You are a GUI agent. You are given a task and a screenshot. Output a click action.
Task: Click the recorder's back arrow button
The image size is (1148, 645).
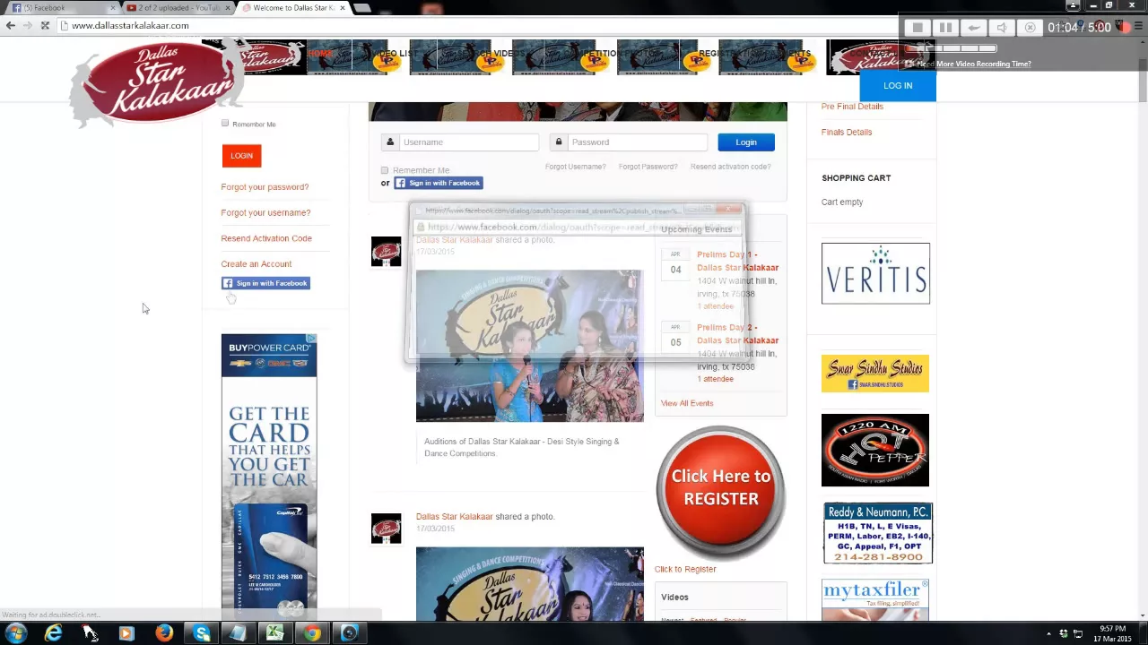tap(974, 28)
